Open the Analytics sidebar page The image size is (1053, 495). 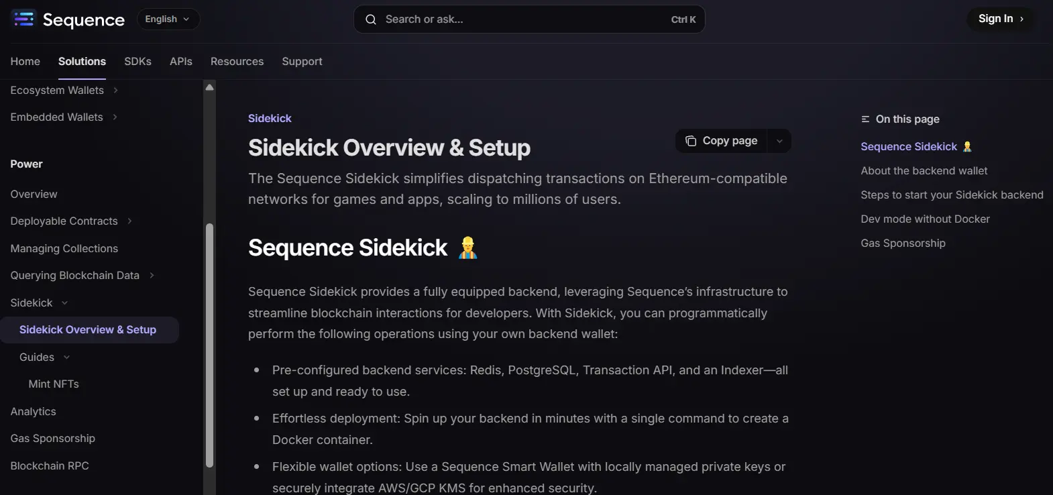coord(33,411)
